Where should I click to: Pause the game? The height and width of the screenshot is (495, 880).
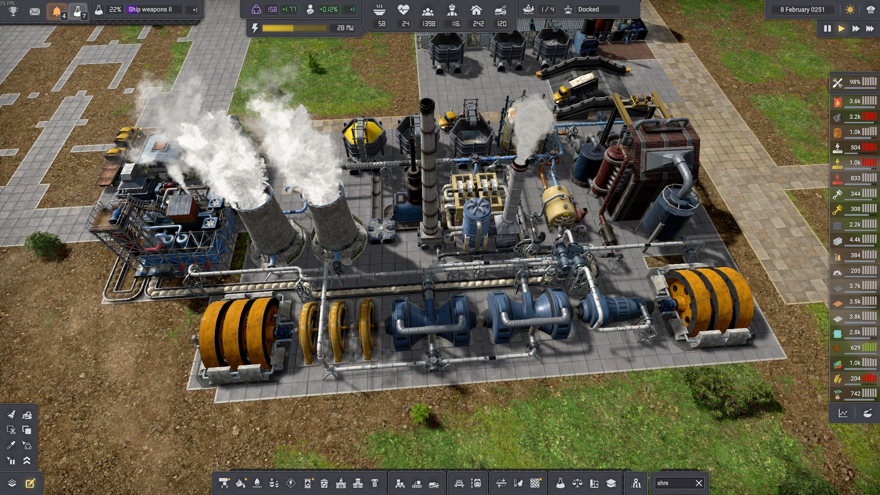tap(827, 28)
